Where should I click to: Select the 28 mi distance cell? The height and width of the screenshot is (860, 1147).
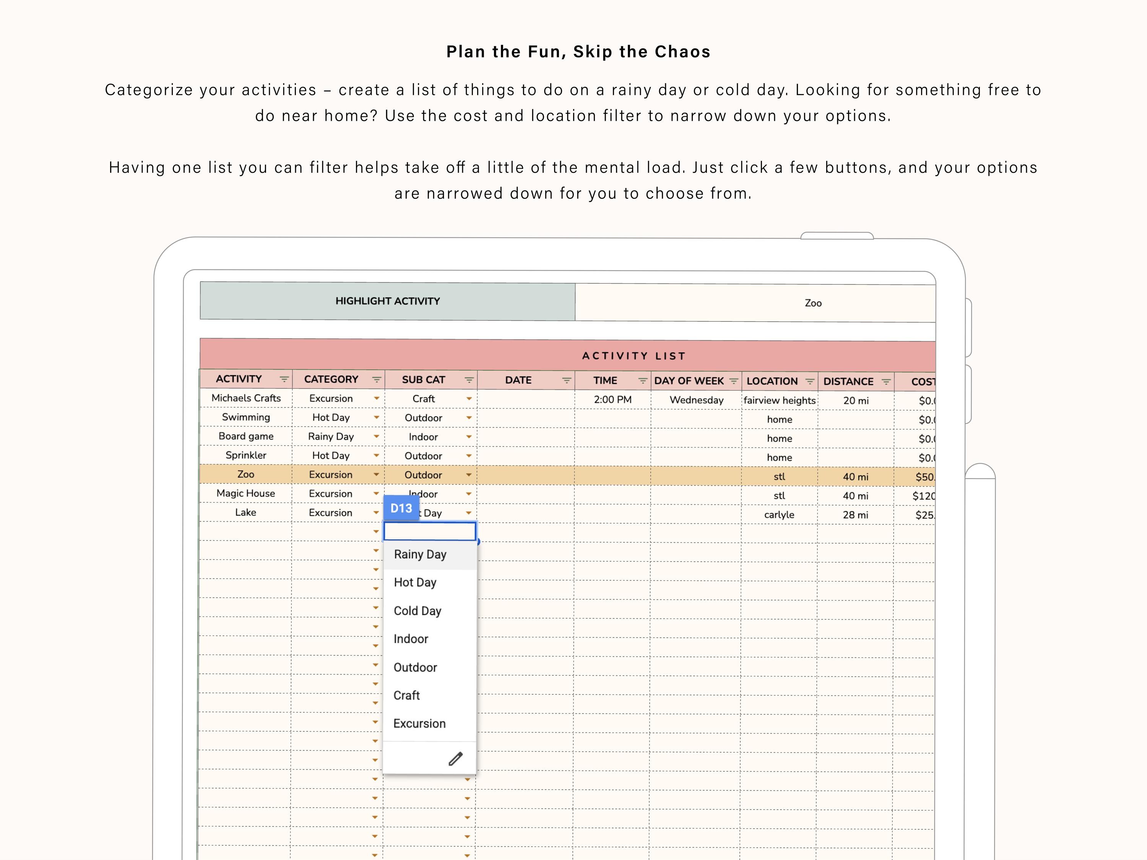pos(856,515)
